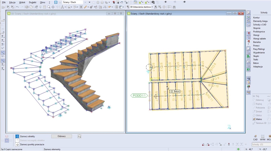This screenshot has height=151, width=271.
Task: Select the WYM dimensioning icon
Action: point(262,136)
